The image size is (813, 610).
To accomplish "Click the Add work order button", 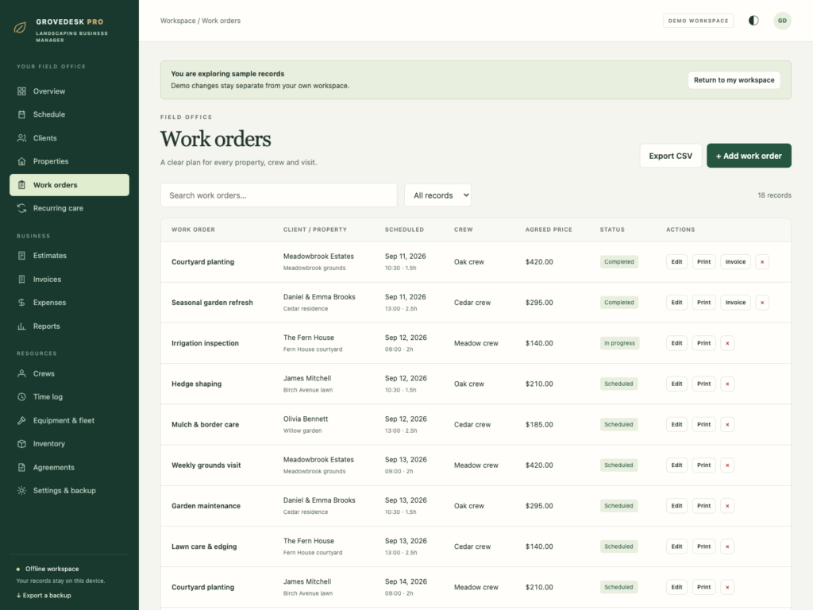I will tap(749, 156).
